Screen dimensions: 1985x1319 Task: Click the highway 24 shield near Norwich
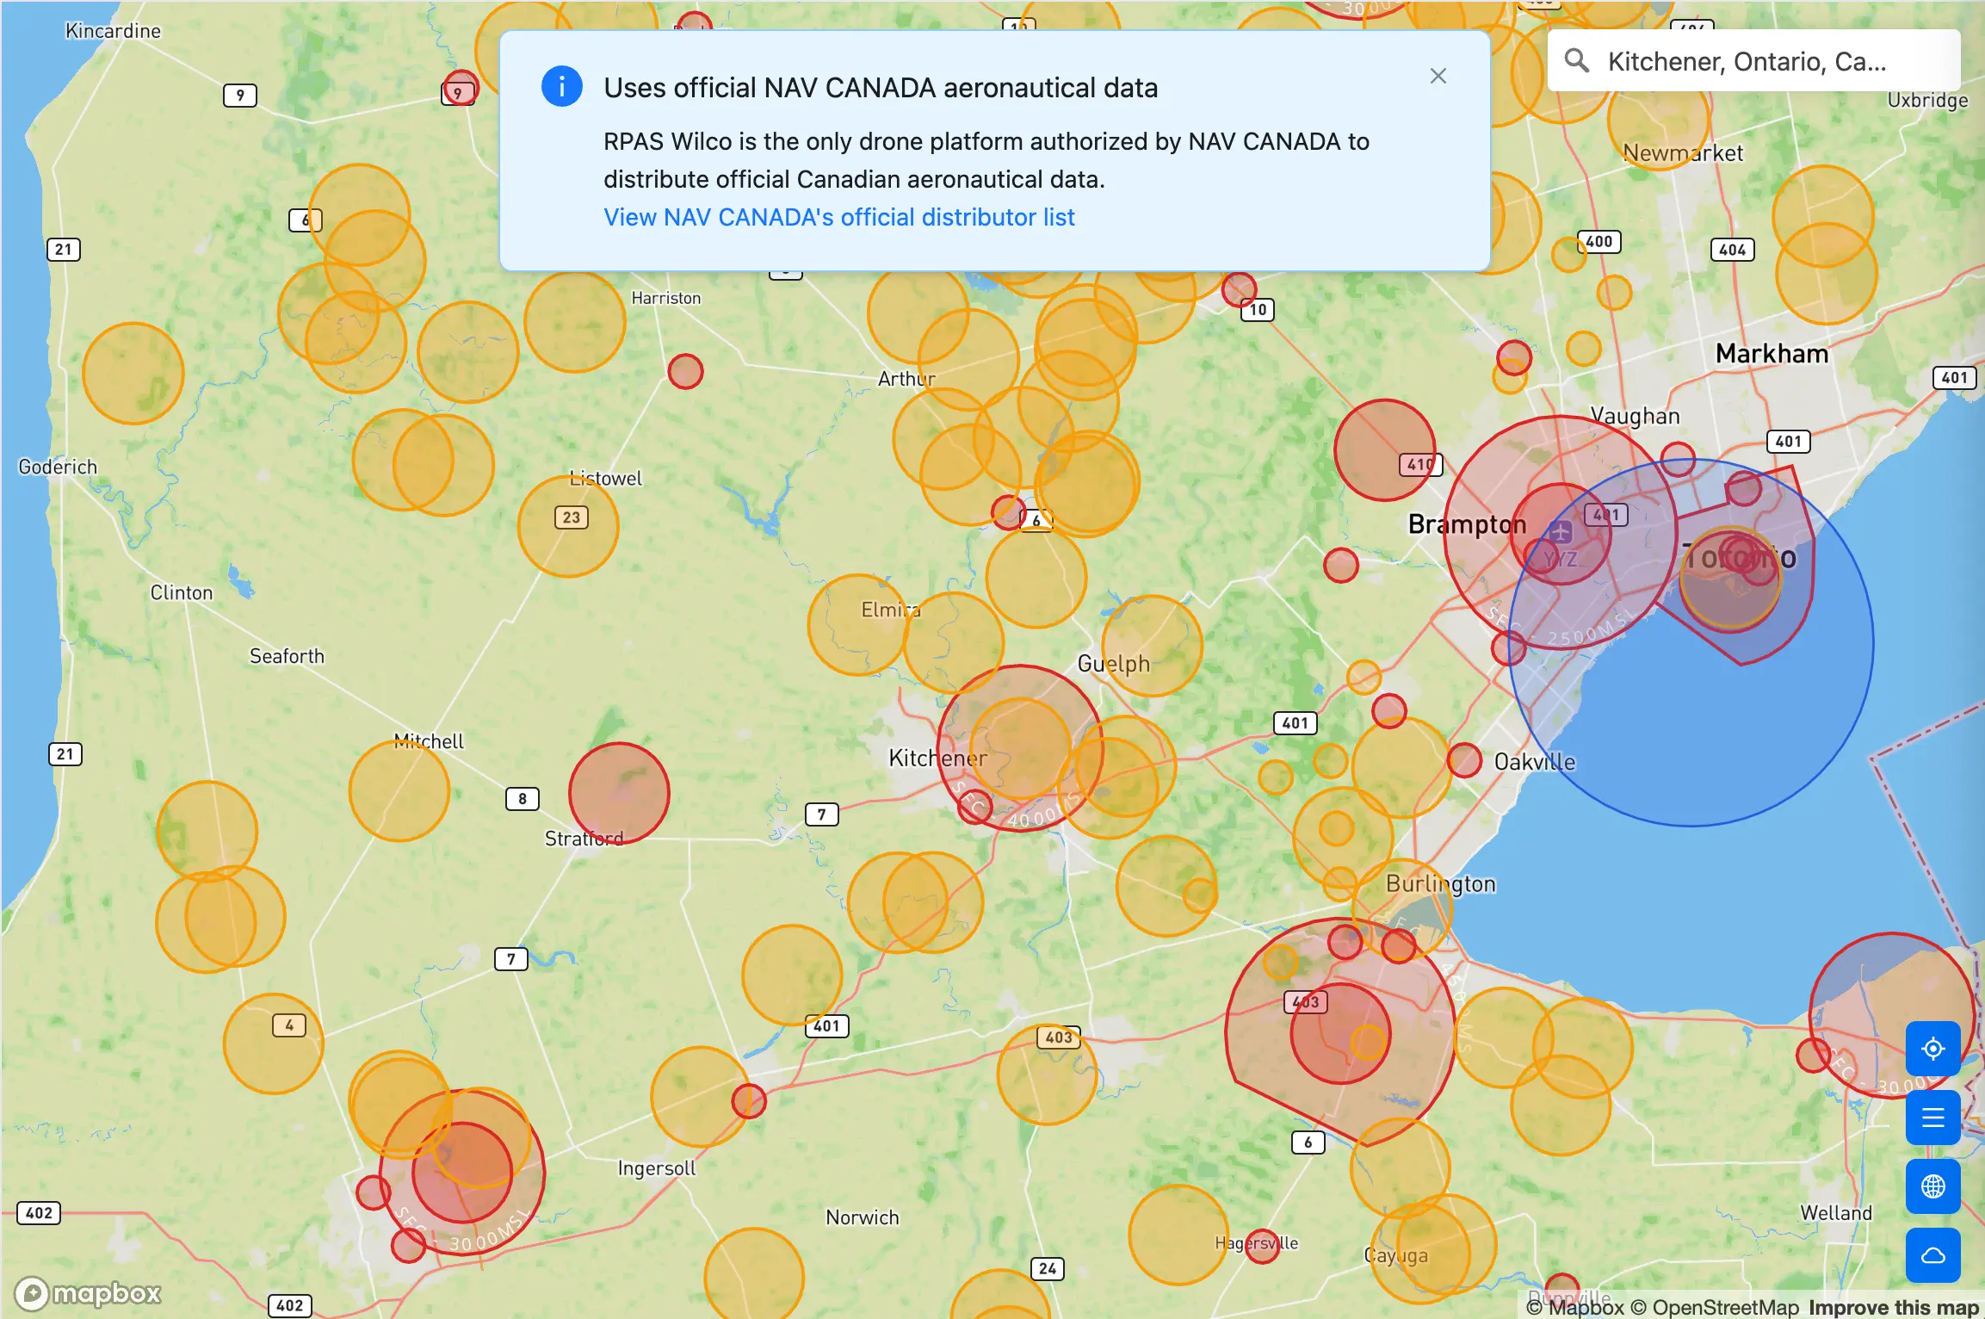tap(1048, 1267)
